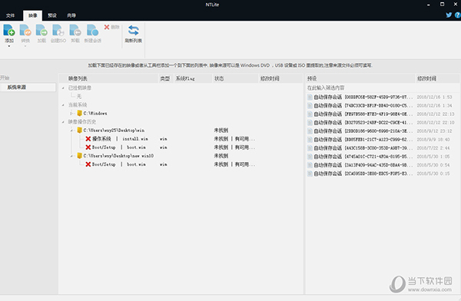Click the 无 entry under 已挂载映像
The width and height of the screenshot is (461, 301).
click(x=79, y=97)
